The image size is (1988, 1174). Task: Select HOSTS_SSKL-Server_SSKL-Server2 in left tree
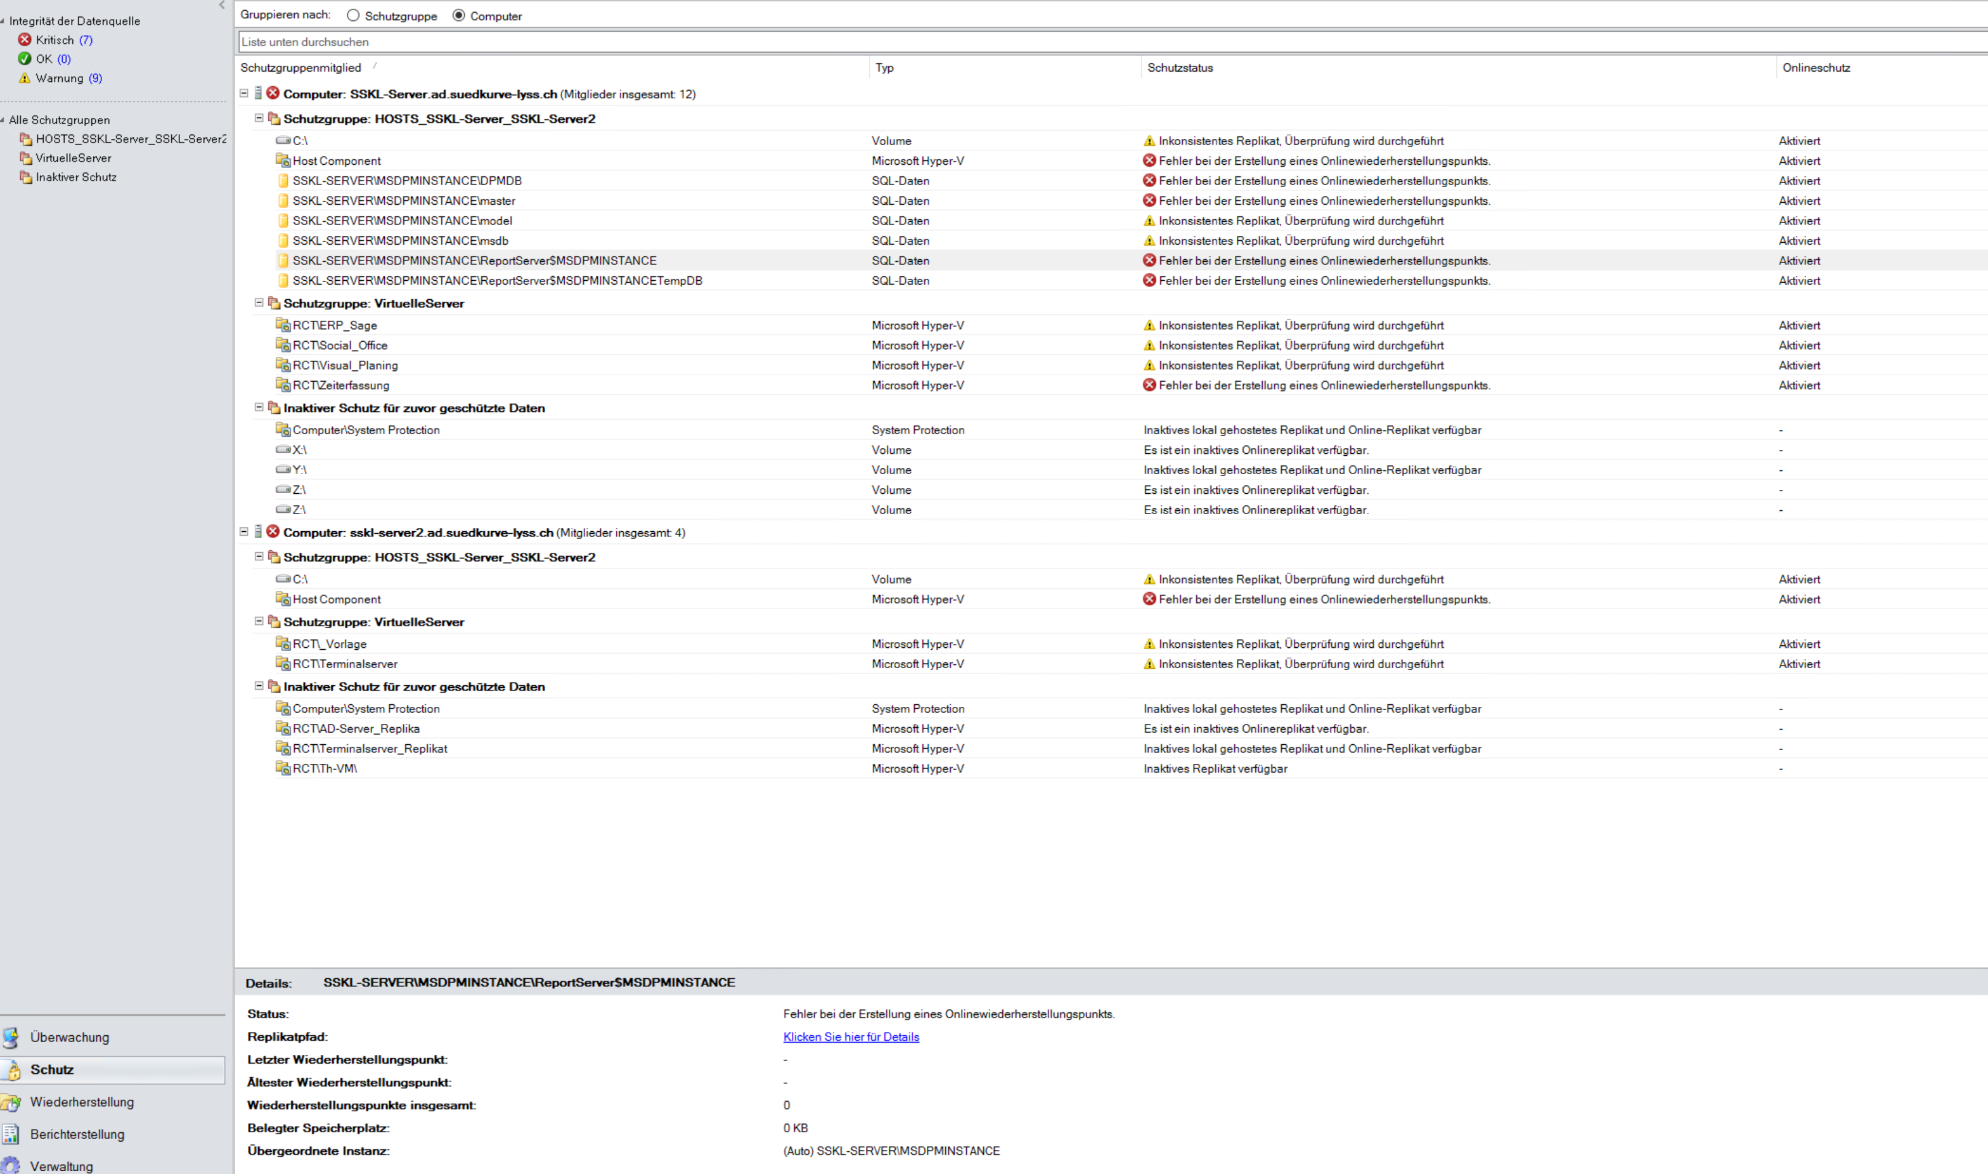coord(131,138)
